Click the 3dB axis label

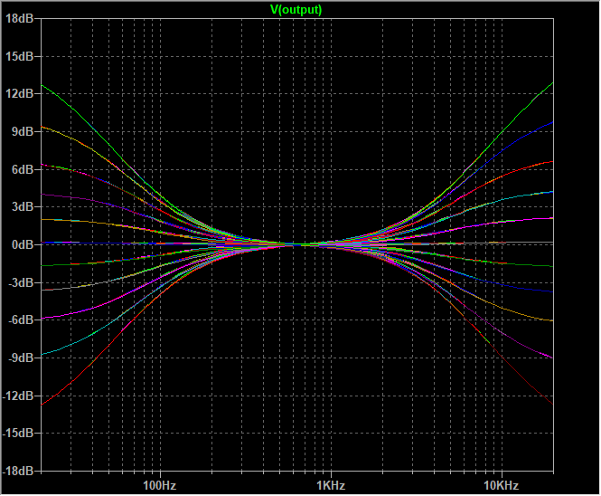pos(23,207)
